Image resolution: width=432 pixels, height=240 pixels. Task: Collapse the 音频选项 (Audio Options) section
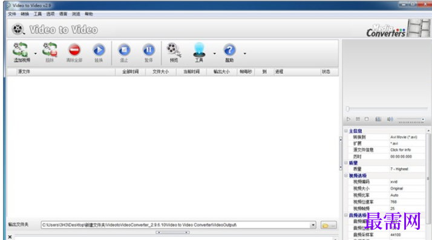(x=346, y=215)
